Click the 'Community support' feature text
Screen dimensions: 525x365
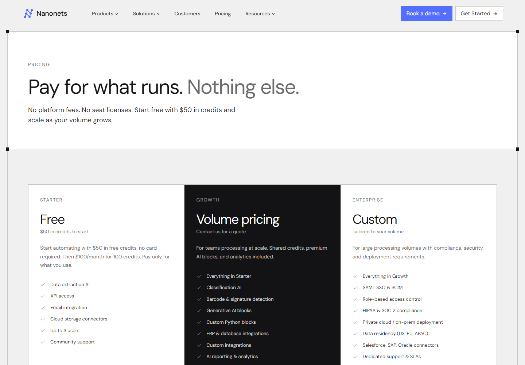tap(73, 342)
